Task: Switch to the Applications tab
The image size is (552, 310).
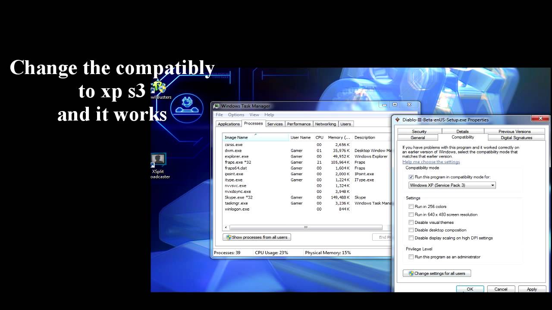Action: [229, 124]
